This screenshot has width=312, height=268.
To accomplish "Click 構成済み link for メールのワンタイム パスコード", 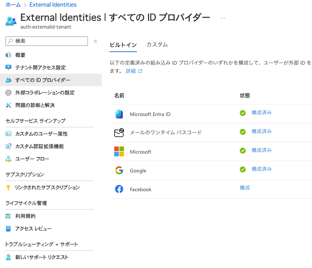I will point(261,131).
